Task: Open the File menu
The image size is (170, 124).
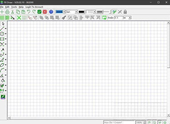Action: 2,7
